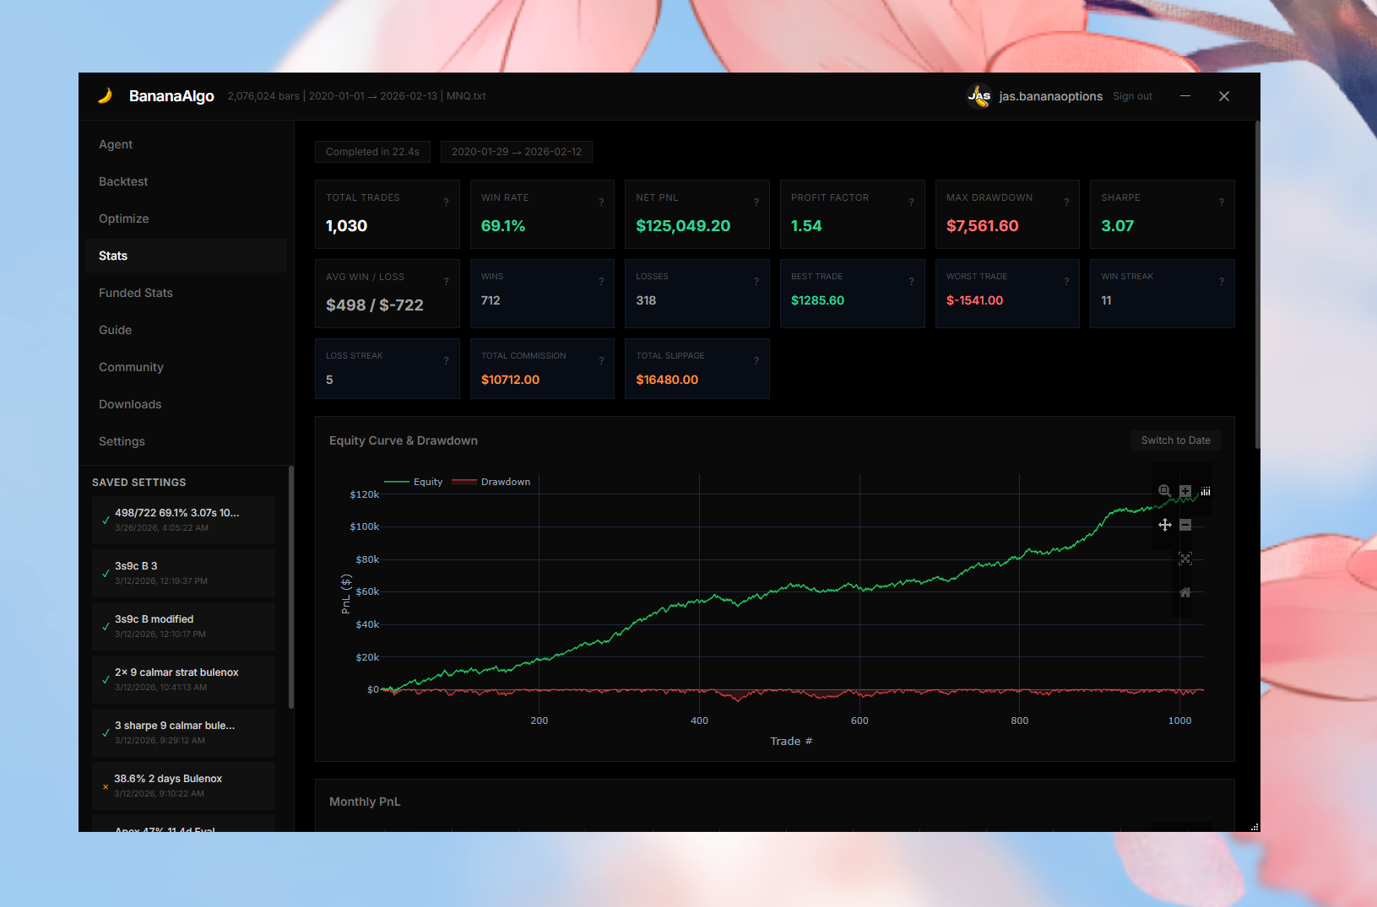Zoom out using the minus icon on the chart

pyautogui.click(x=1185, y=525)
